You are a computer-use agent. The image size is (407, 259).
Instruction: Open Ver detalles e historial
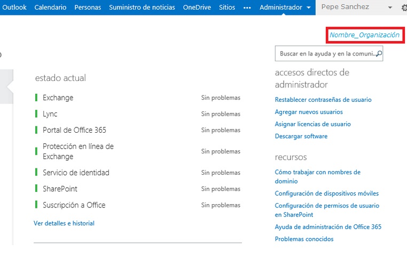coord(64,223)
